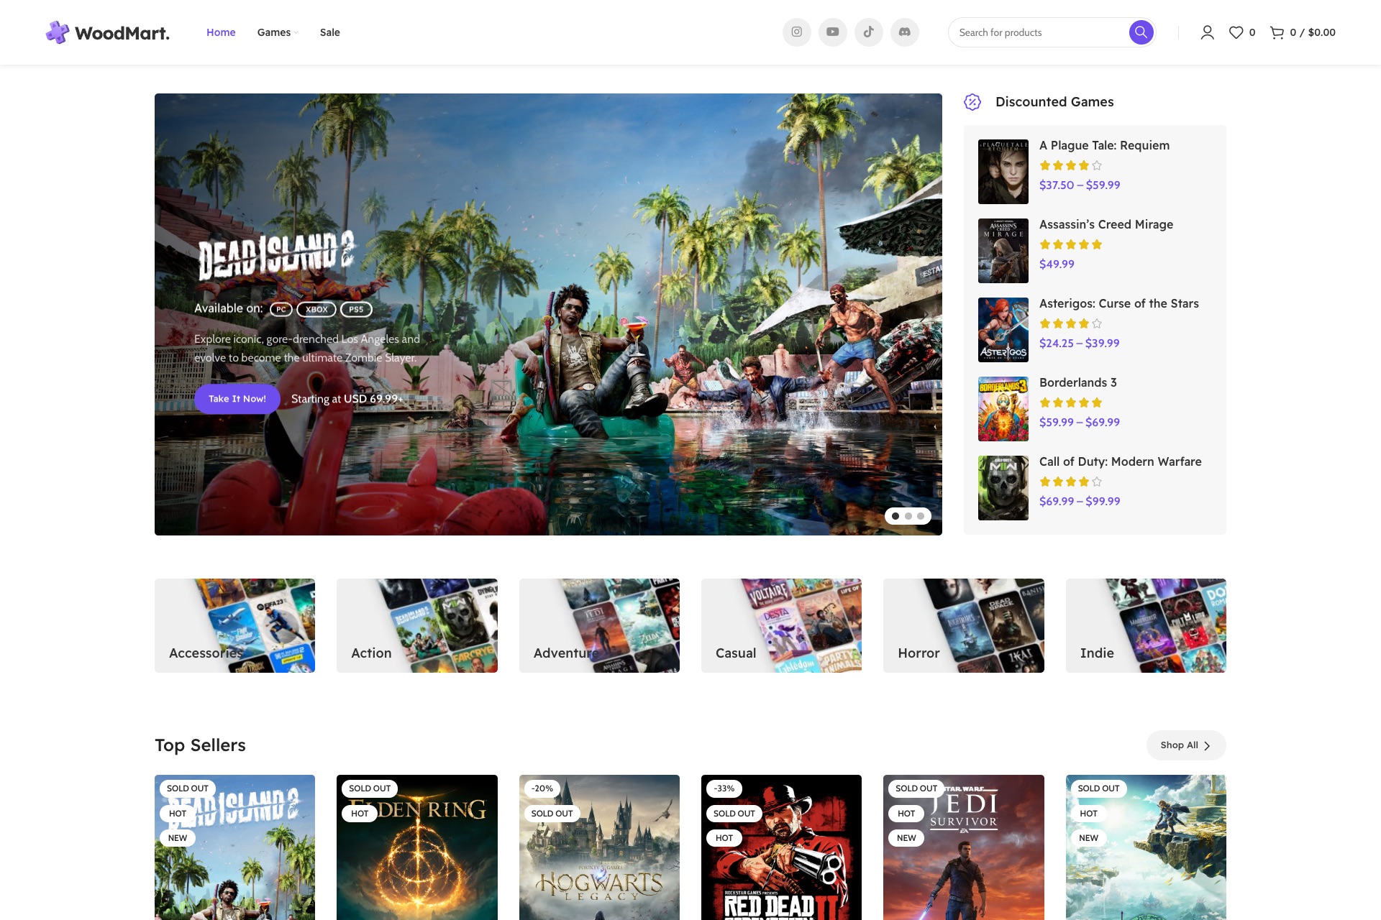Click the SOLD OUT badge on Elden Ring
This screenshot has width=1381, height=920.
370,788
